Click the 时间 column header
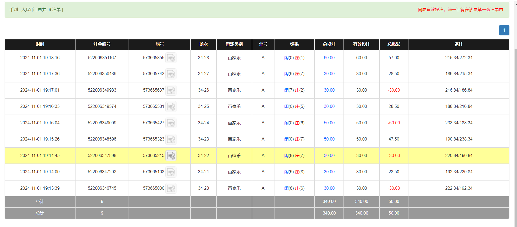The width and height of the screenshot is (517, 227). pyautogui.click(x=40, y=44)
